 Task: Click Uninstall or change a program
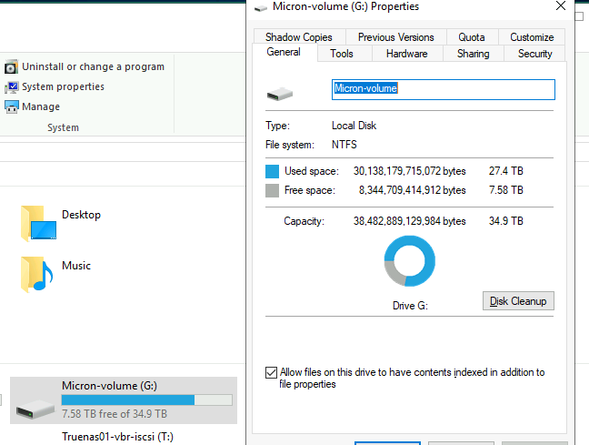coord(93,66)
